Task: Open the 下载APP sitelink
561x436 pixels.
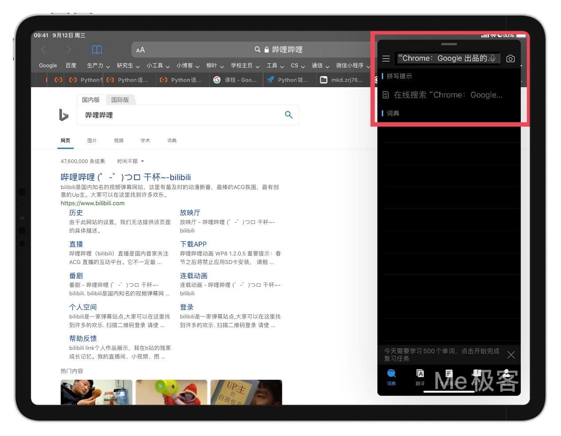Action: coord(193,244)
